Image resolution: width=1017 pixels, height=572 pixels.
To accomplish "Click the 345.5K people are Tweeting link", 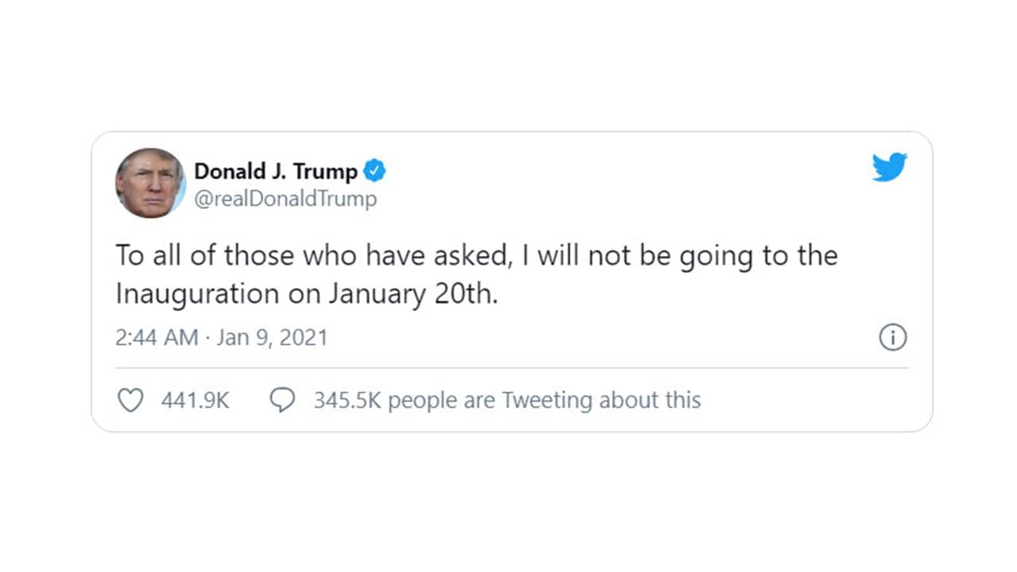I will point(506,400).
